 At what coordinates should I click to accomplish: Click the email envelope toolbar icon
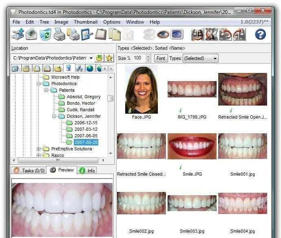click(x=31, y=34)
